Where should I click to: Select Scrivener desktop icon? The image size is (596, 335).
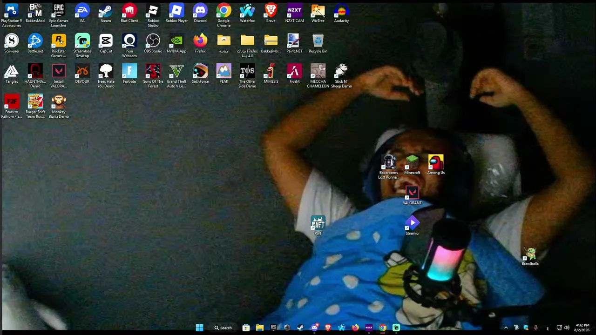[12, 44]
